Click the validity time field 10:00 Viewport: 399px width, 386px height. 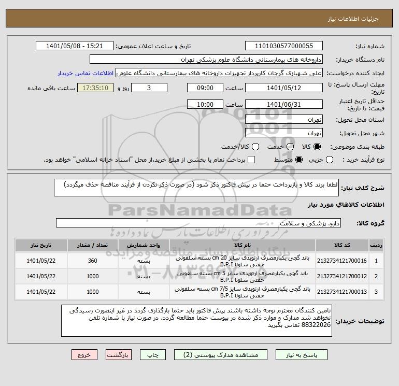point(205,104)
